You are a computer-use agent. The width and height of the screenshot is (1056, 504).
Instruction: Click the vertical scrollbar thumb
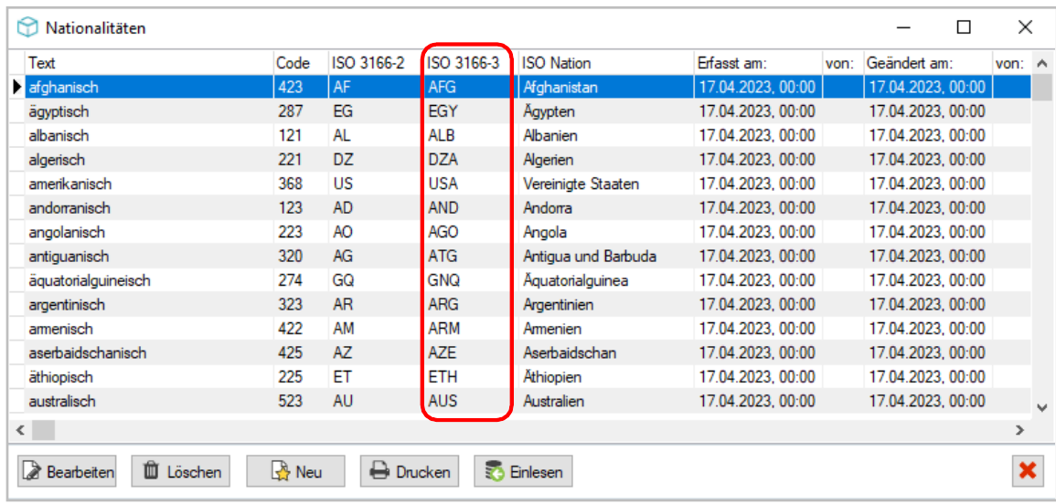1041,87
